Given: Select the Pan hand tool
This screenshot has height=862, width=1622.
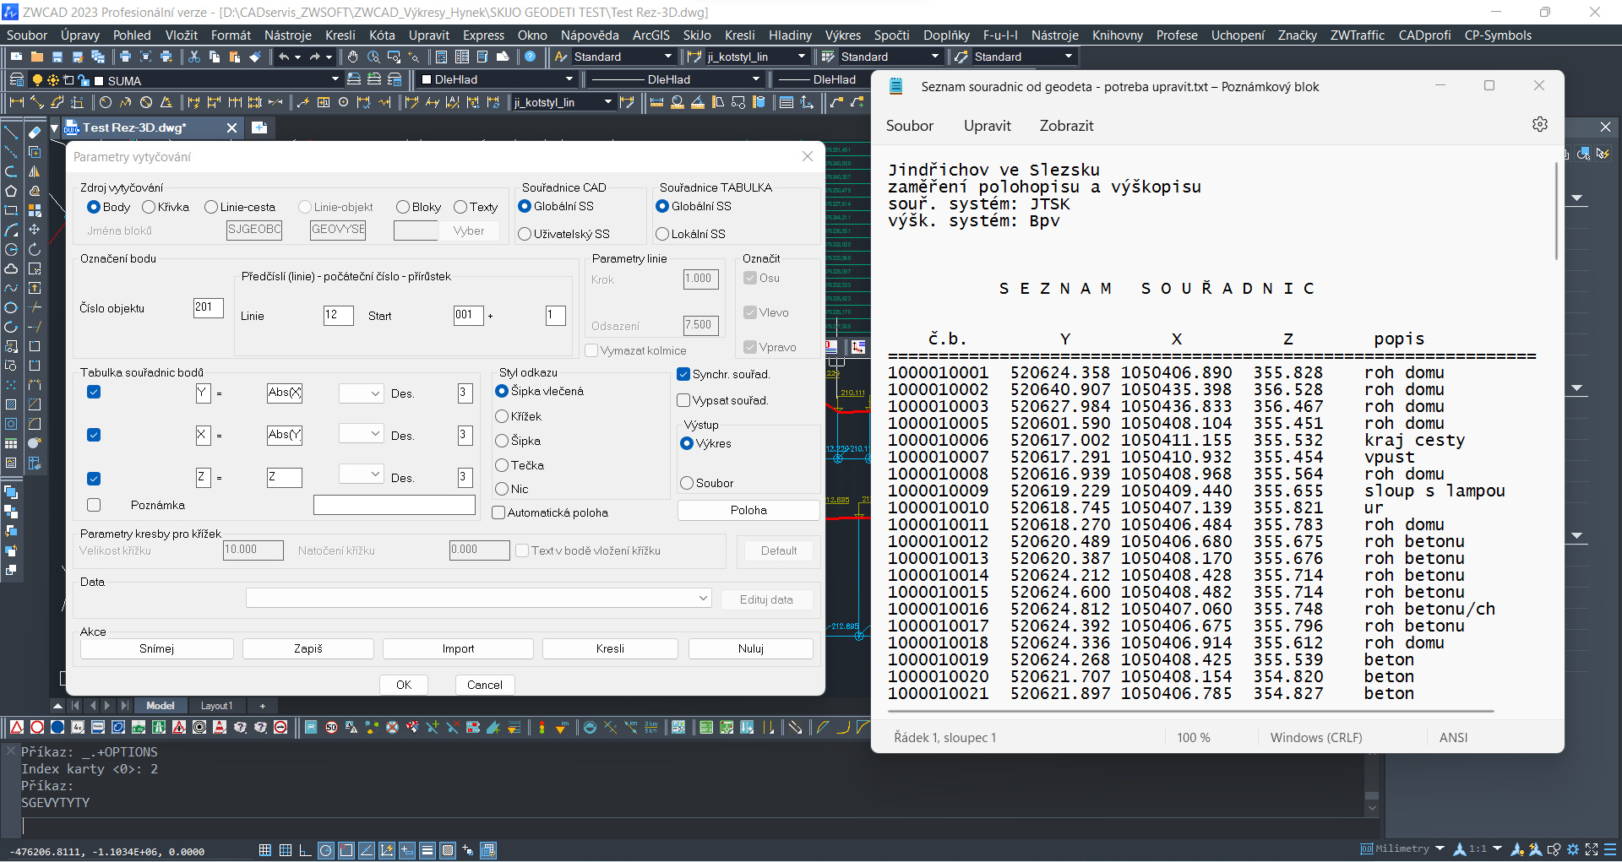Looking at the screenshot, I should pos(352,57).
